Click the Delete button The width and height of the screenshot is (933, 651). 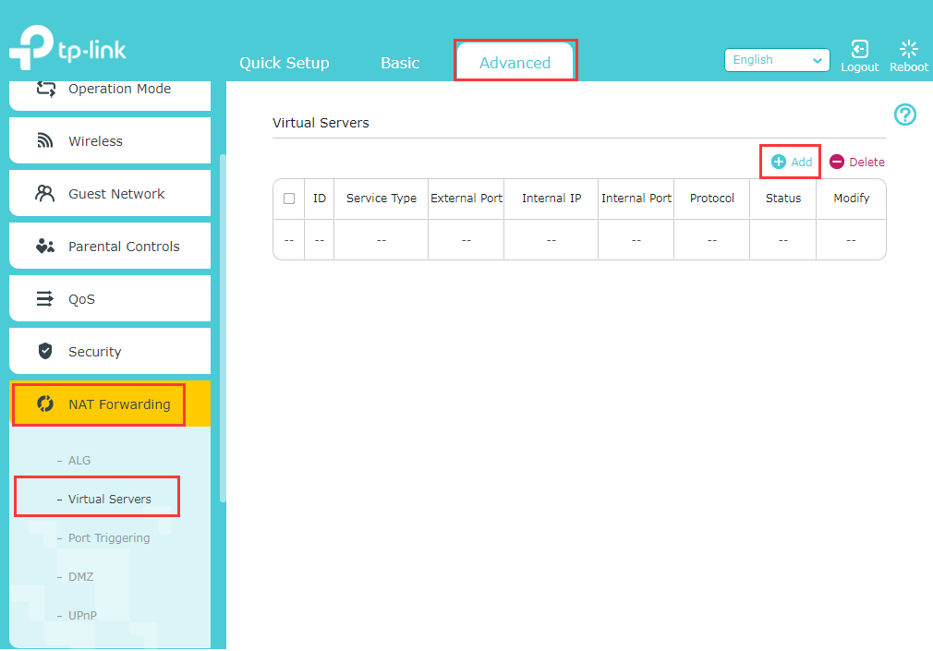pyautogui.click(x=856, y=162)
